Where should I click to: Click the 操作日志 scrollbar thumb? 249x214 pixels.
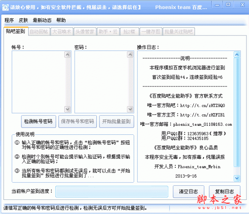tap(237, 112)
